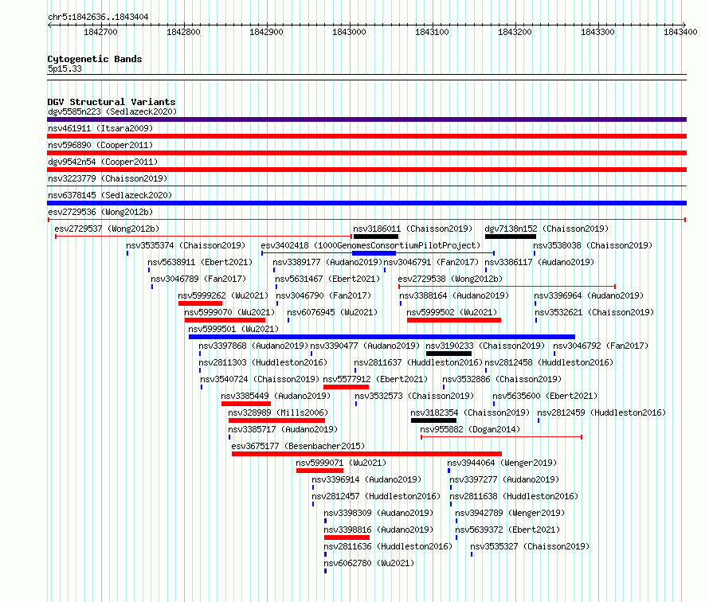Image resolution: width=709 pixels, height=602 pixels.
Task: Click nsv6076945 (Wu2021) label
Action: pyautogui.click(x=332, y=312)
